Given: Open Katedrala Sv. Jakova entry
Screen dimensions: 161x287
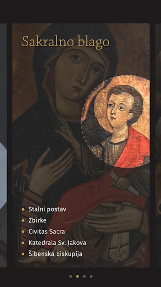Looking at the screenshot, I should tap(57, 243).
